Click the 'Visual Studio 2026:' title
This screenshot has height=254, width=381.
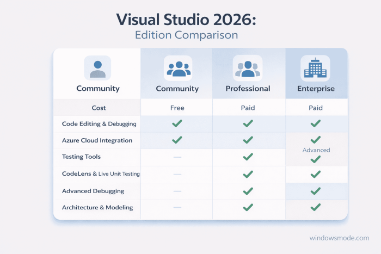click(x=186, y=20)
